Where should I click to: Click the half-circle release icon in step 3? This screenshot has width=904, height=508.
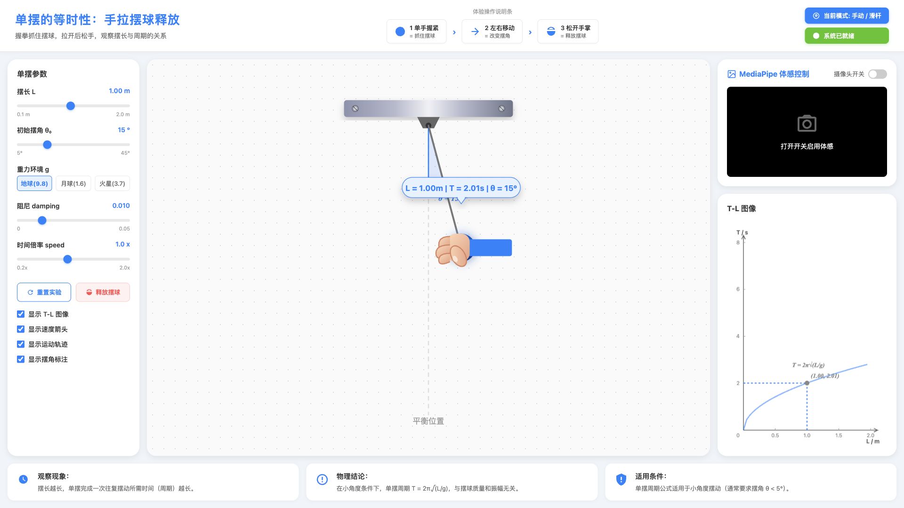[x=551, y=32]
